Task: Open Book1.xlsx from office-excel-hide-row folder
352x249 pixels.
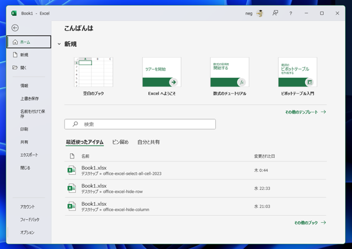Action: (195, 188)
